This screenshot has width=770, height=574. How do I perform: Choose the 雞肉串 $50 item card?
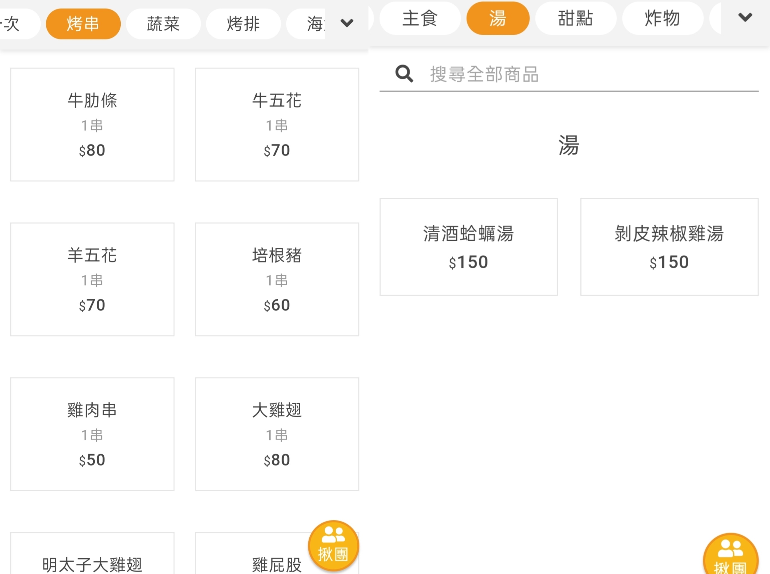coord(92,434)
